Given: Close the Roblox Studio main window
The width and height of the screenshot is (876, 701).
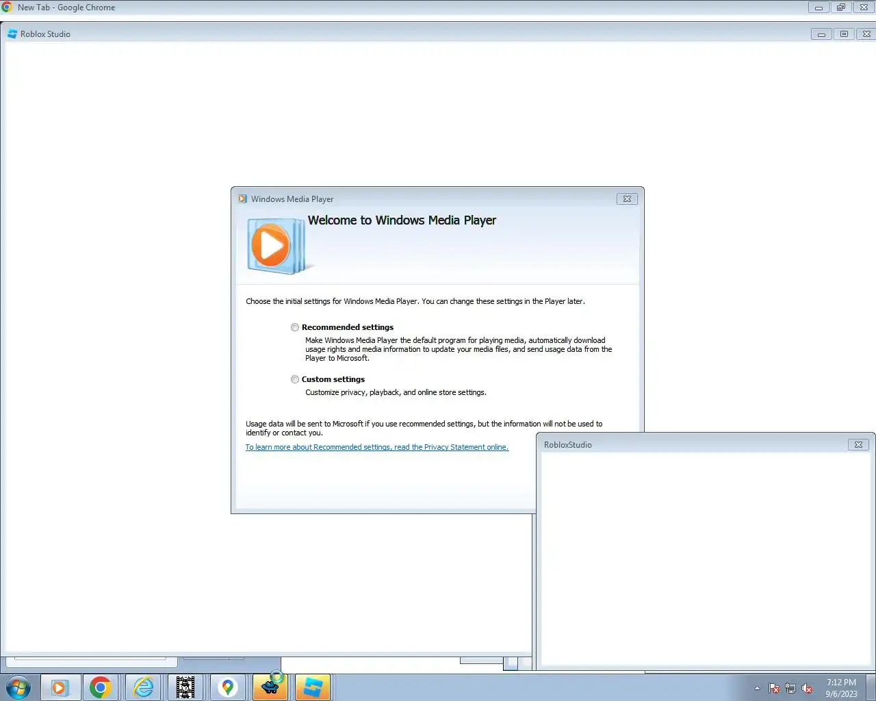Looking at the screenshot, I should coord(866,34).
